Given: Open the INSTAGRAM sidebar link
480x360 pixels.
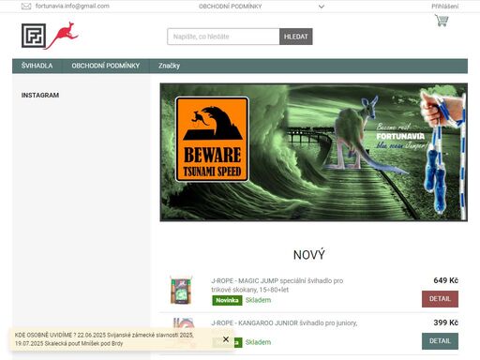Looking at the screenshot, I should point(40,95).
